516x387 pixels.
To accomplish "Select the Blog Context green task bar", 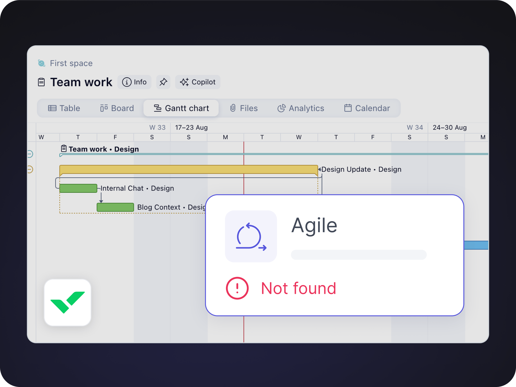I will tap(115, 207).
